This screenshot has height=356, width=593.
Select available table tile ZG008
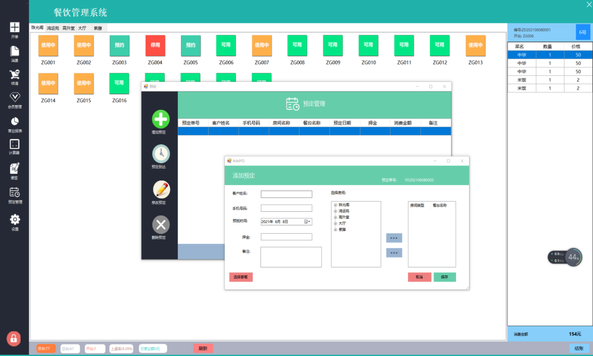[297, 46]
